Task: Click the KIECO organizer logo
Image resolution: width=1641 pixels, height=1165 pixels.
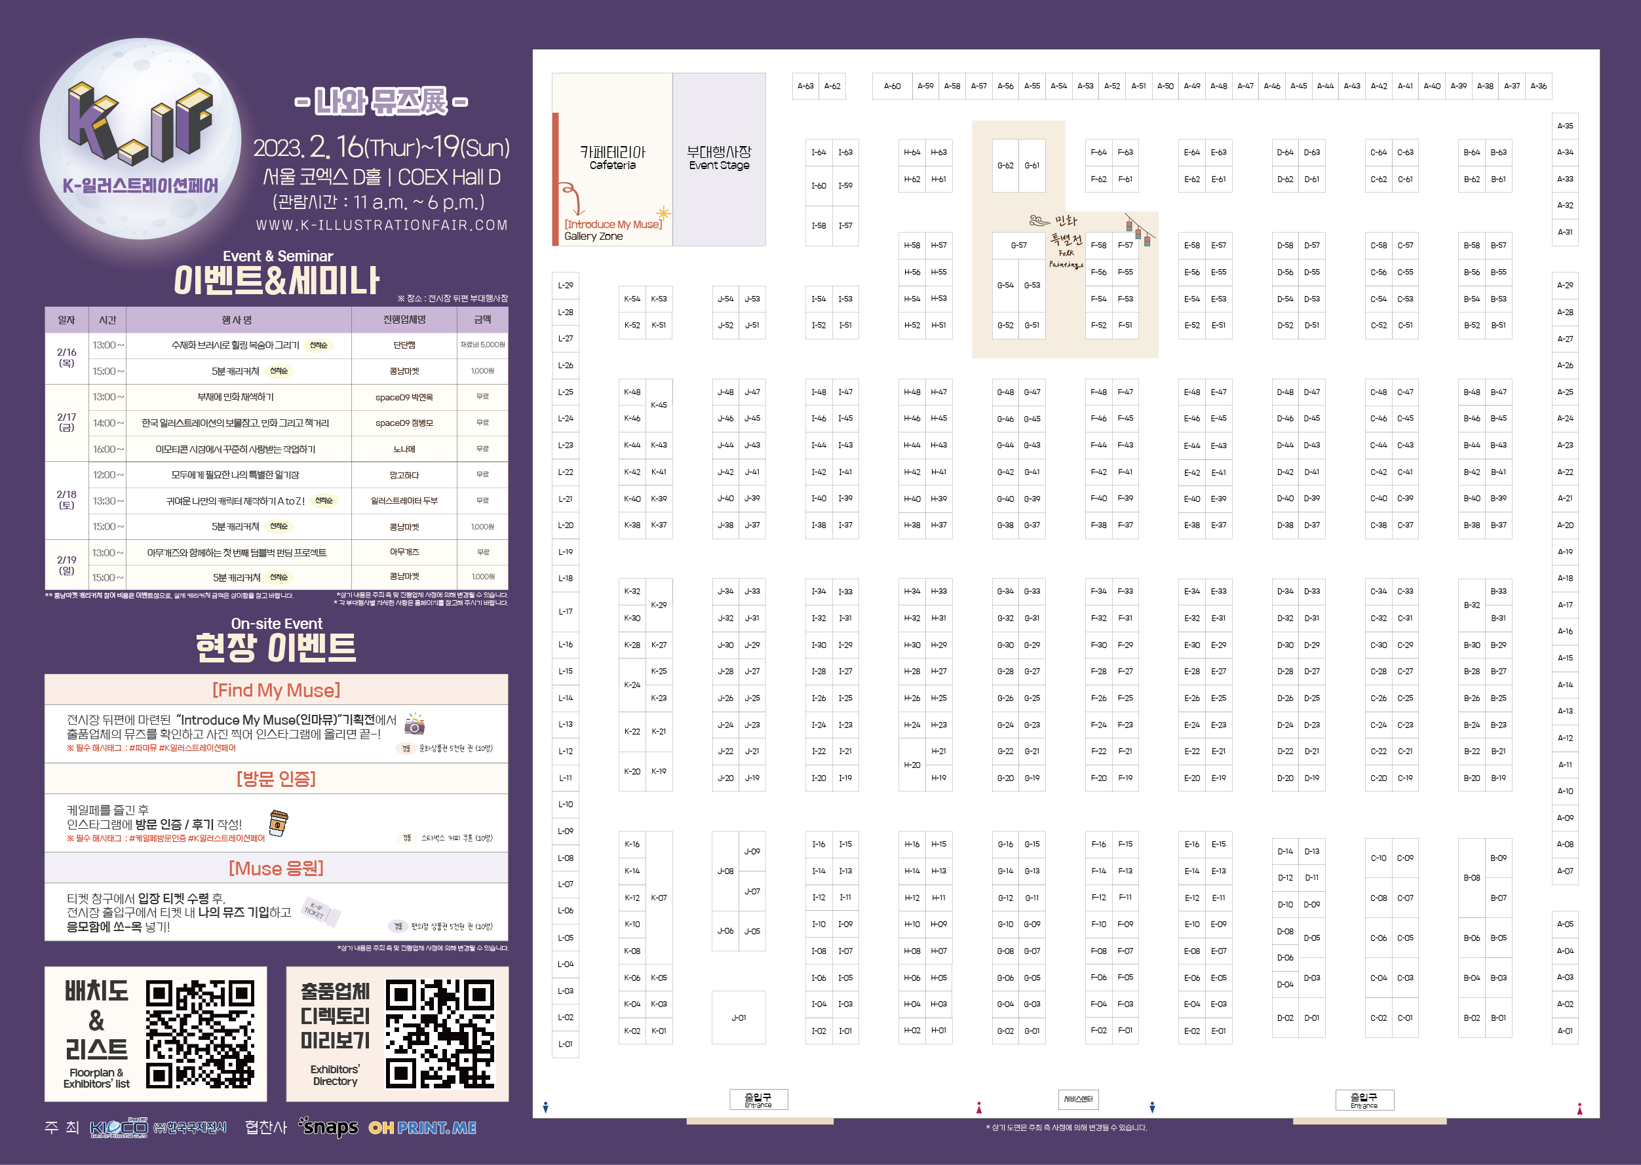Action: point(119,1128)
